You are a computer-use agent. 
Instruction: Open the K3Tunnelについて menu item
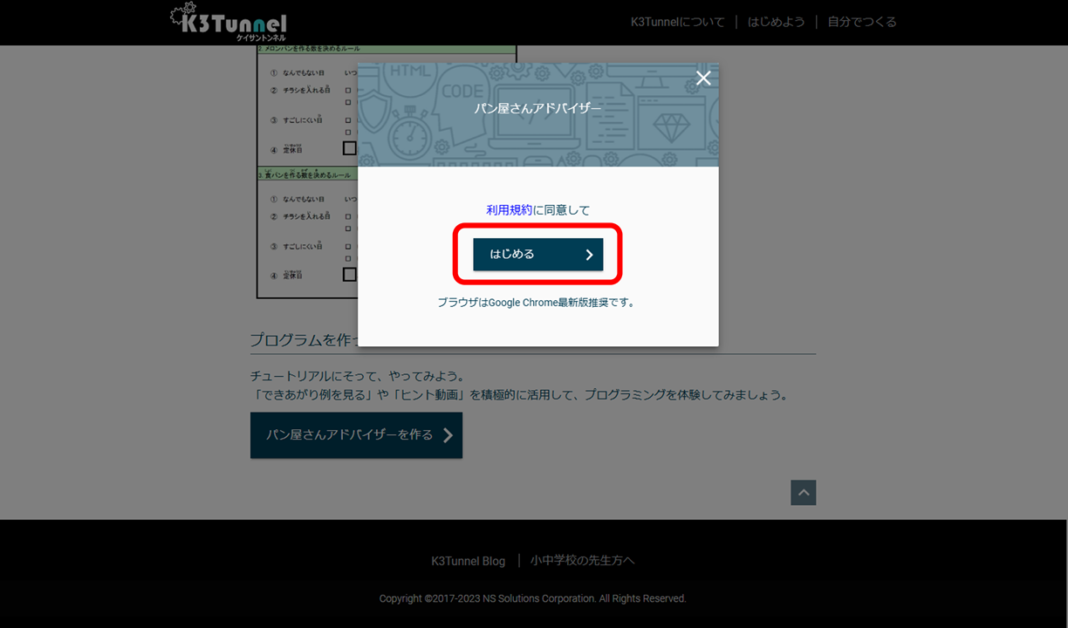click(677, 22)
